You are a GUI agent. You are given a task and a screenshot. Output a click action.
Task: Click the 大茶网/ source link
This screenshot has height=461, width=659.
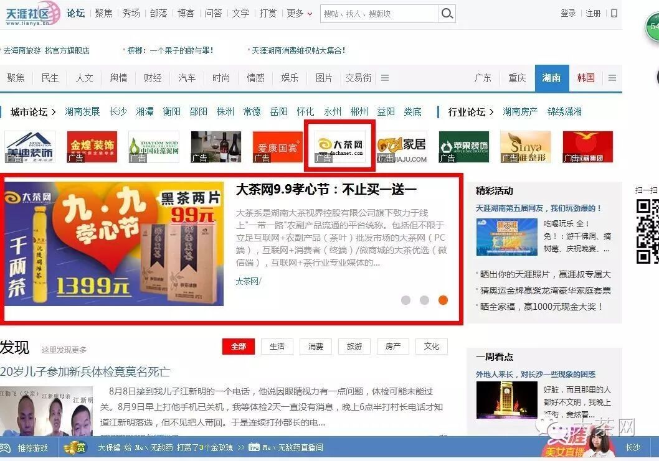(249, 281)
